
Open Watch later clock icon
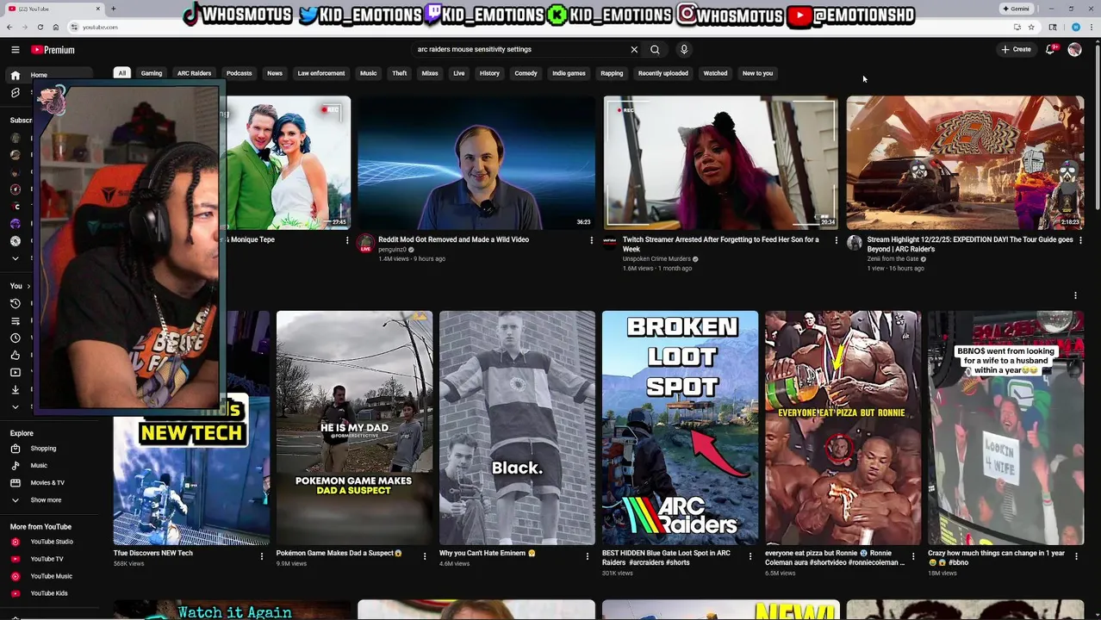pos(16,338)
